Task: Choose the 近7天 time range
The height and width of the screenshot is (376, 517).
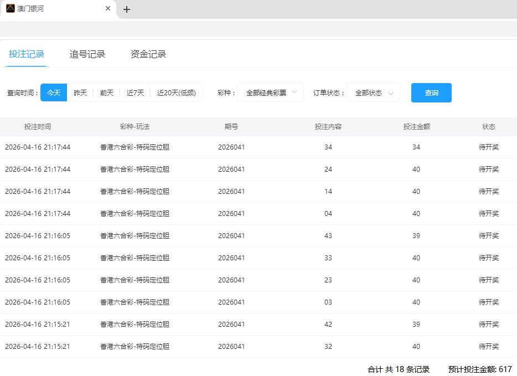Action: tap(135, 93)
